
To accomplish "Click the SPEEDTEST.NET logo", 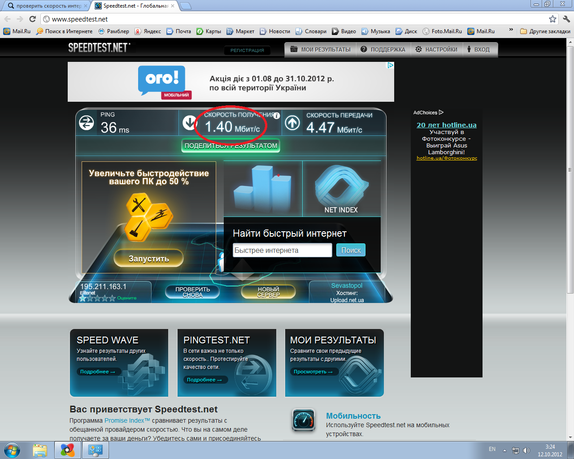I will [x=99, y=48].
